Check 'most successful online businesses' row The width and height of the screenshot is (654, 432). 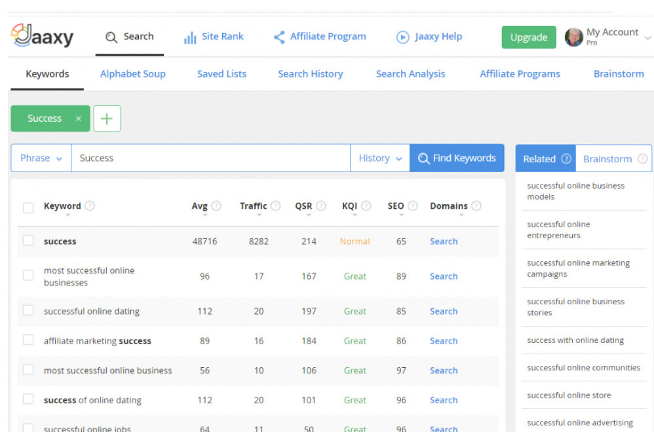coord(28,276)
